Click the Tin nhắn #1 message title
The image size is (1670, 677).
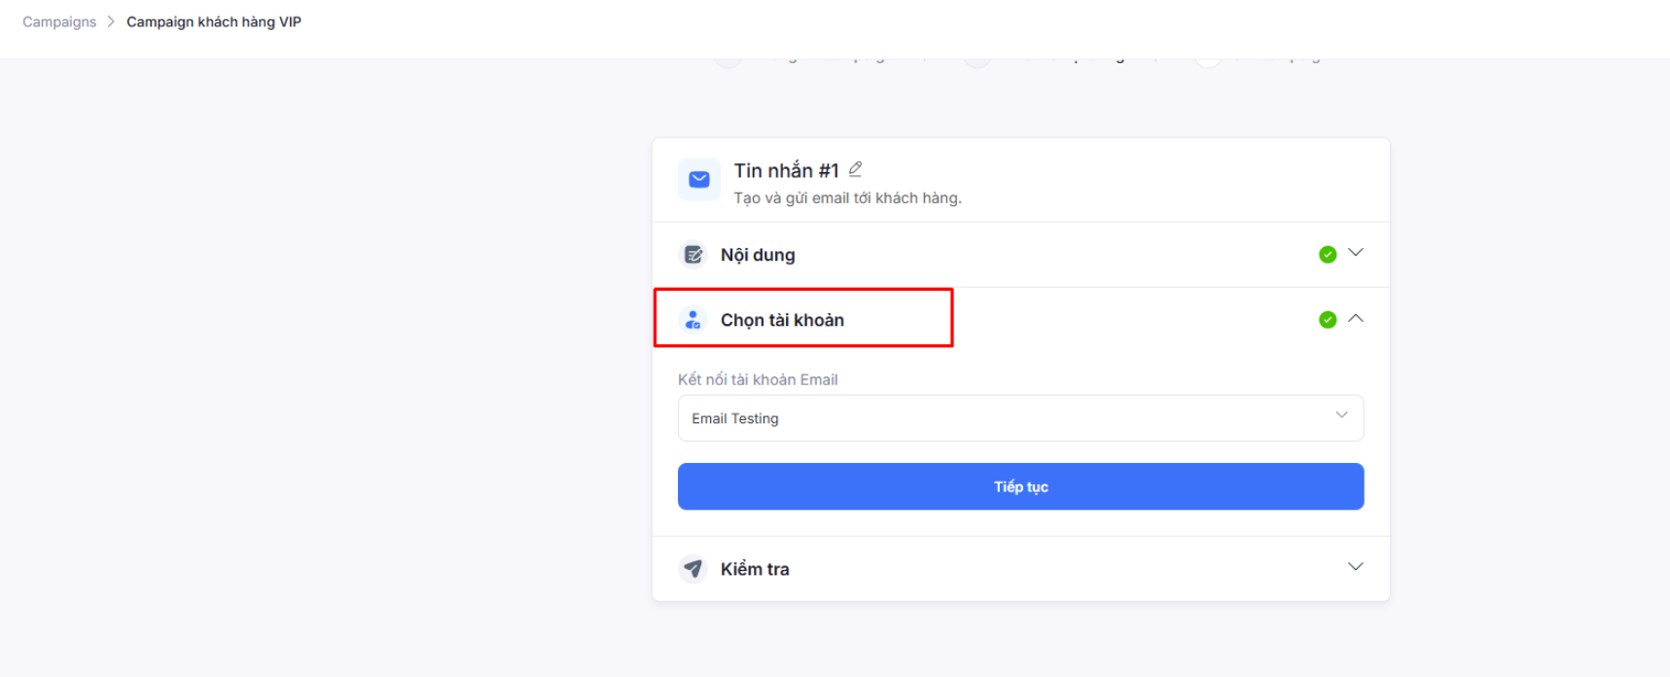point(786,170)
